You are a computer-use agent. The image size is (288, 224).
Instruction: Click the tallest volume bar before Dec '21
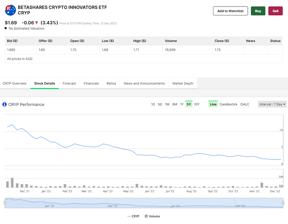point(12,183)
